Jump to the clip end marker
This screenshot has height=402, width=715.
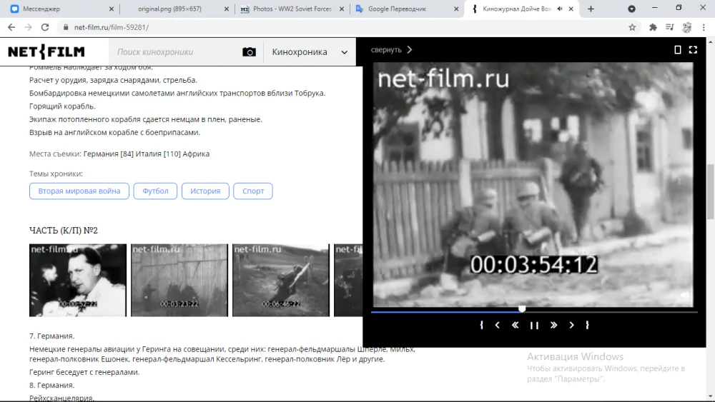(x=587, y=325)
